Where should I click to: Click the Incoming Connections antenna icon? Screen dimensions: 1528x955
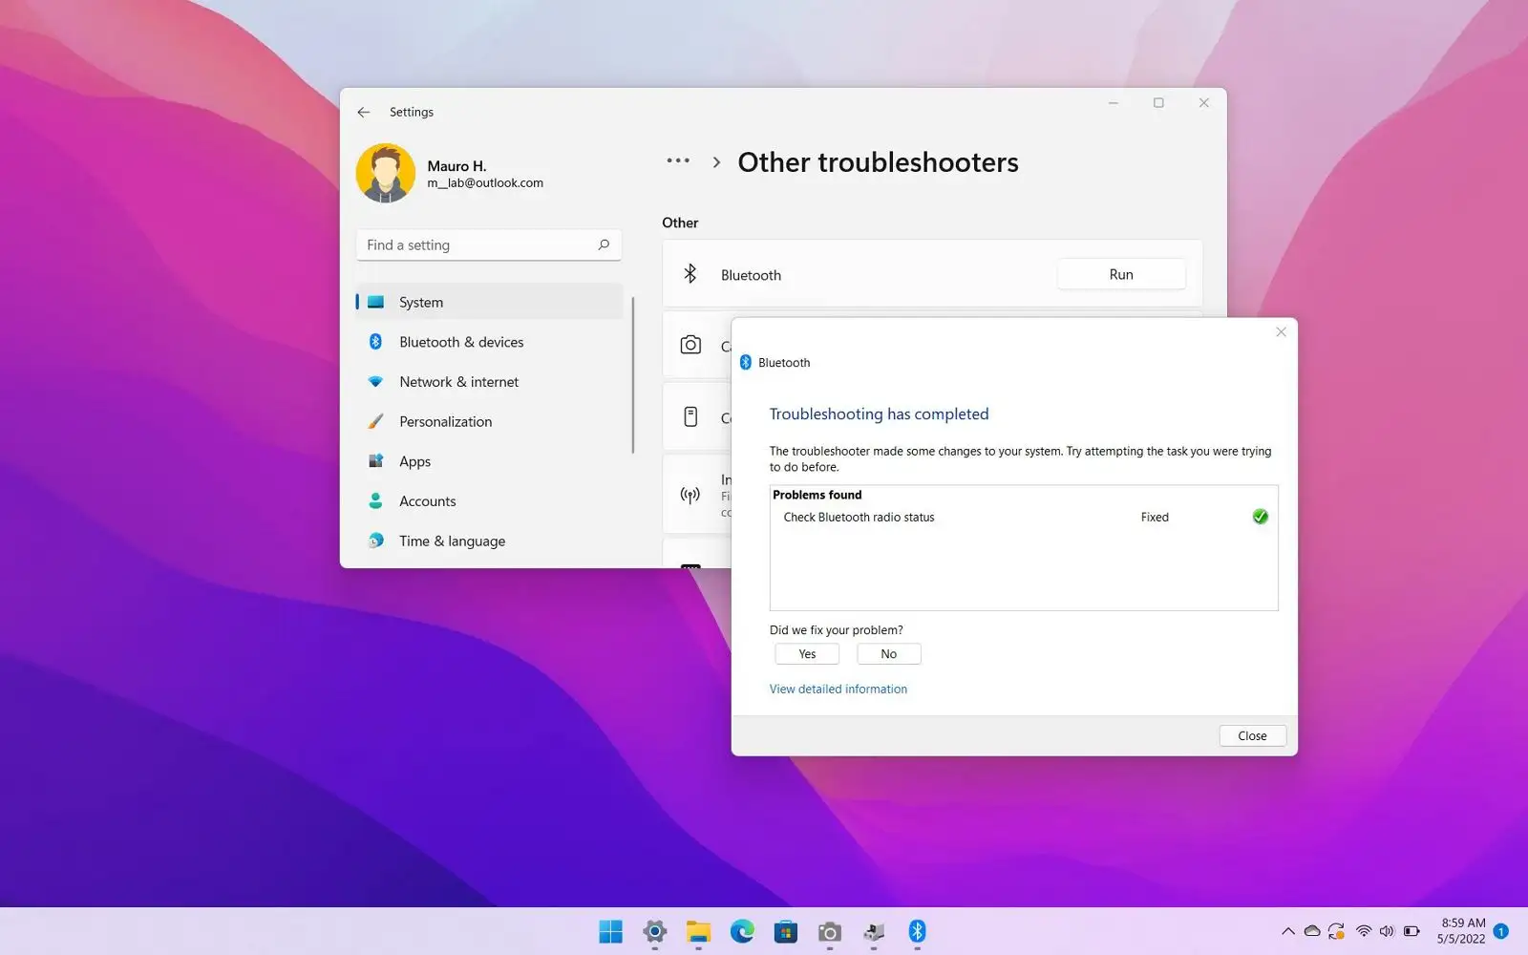pyautogui.click(x=690, y=495)
